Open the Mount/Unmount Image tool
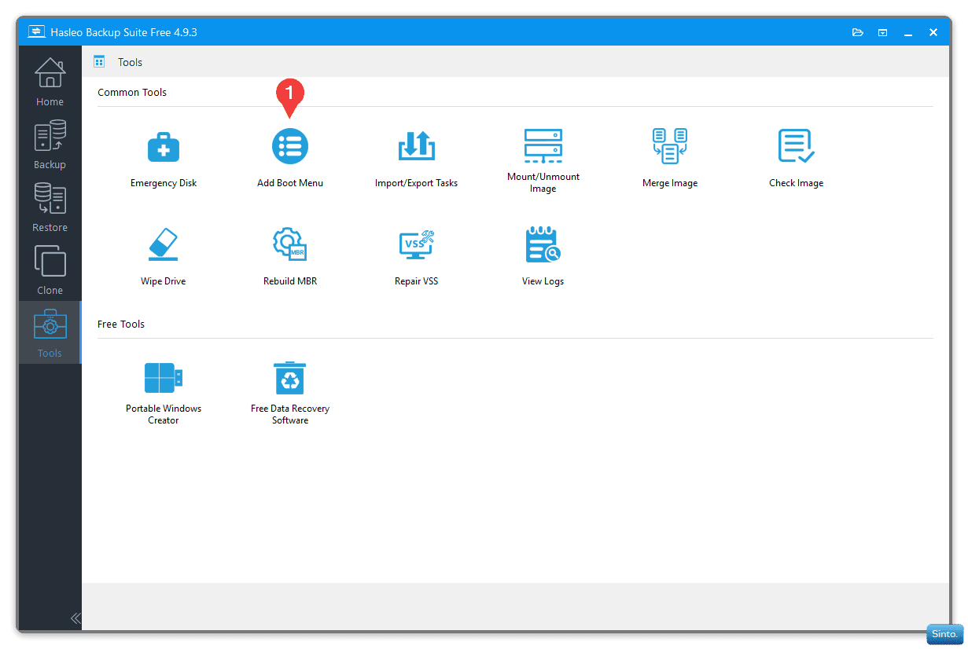The width and height of the screenshot is (968, 649). point(543,161)
